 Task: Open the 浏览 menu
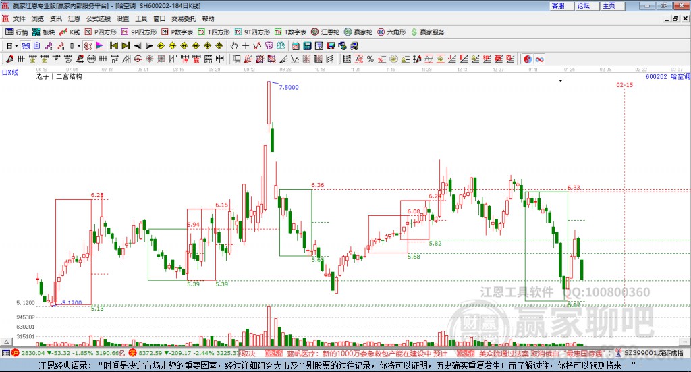point(38,18)
